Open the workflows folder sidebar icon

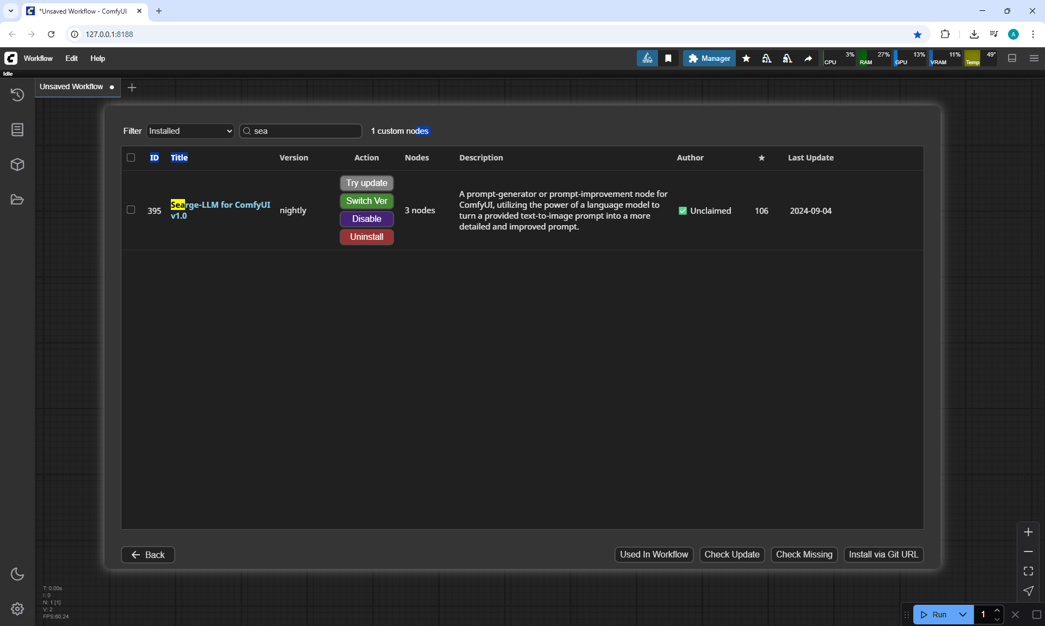tap(17, 200)
